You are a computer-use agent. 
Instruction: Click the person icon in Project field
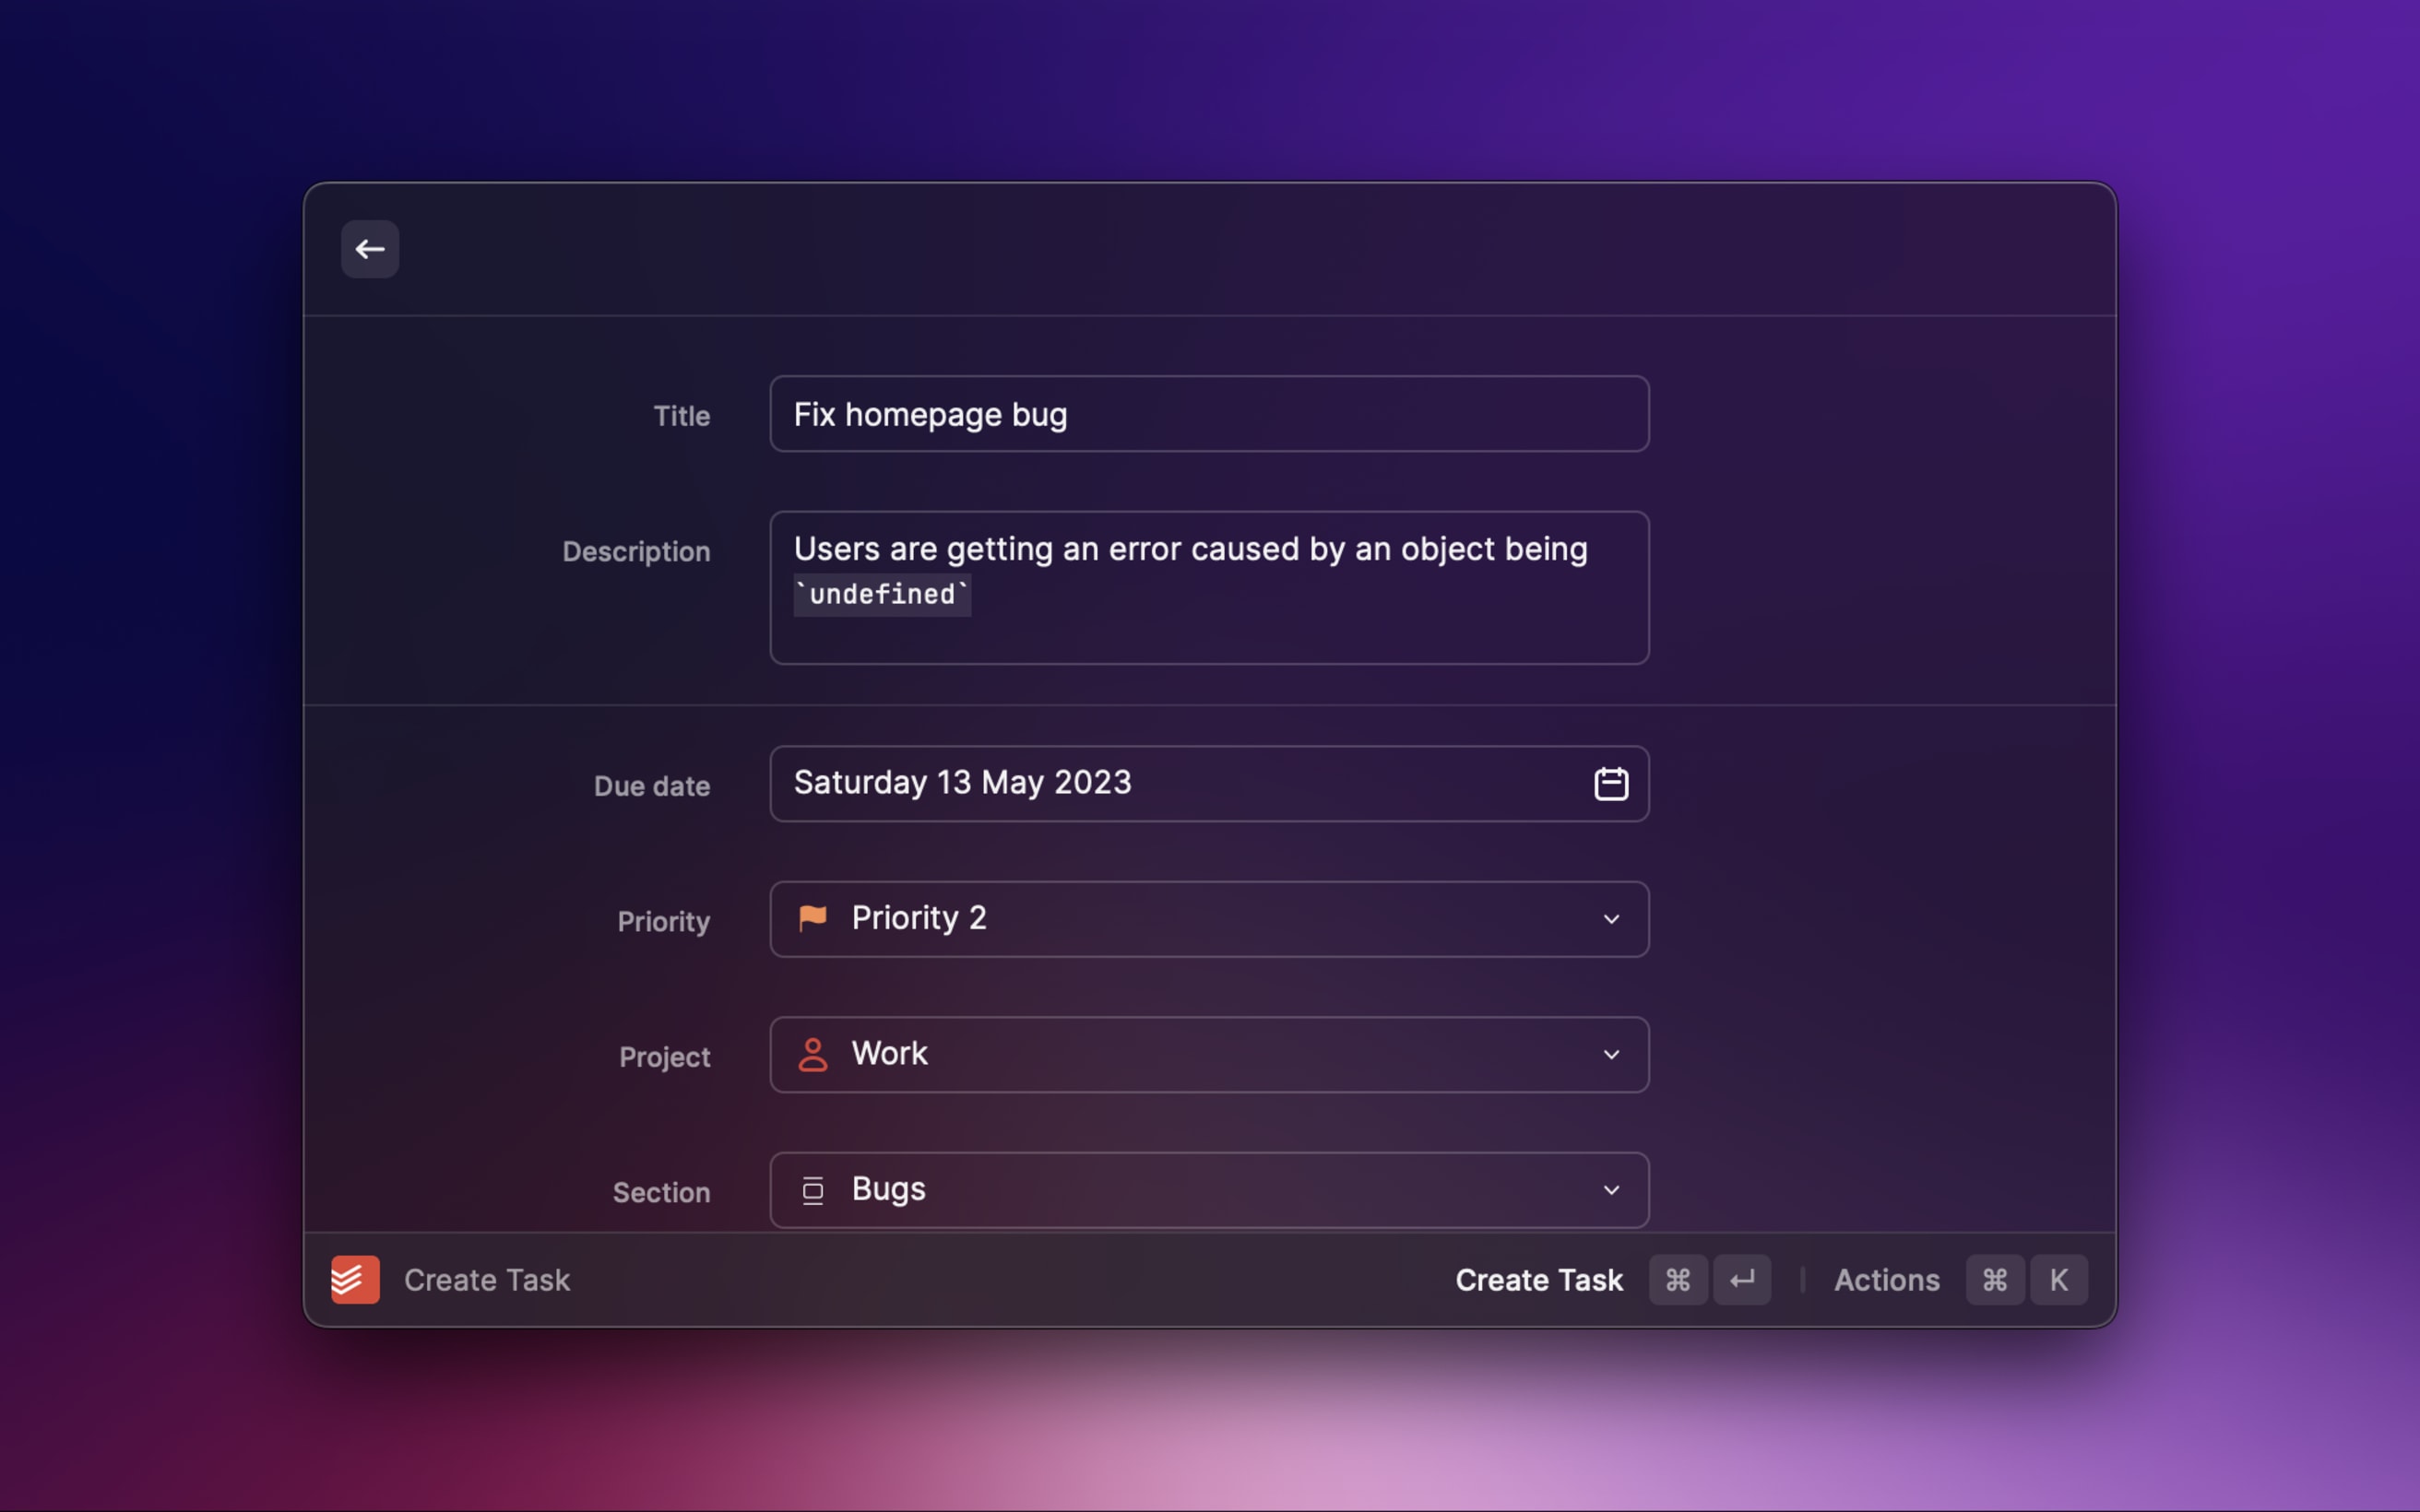(812, 1054)
